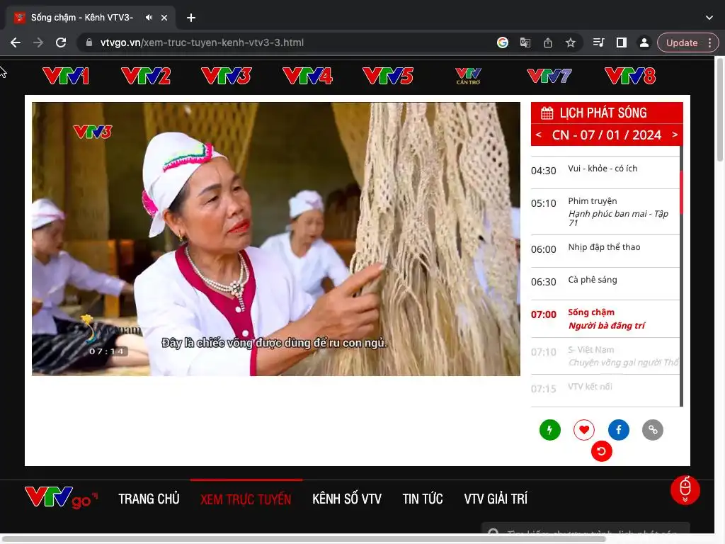
Task: Go back with browser back arrow
Action: click(x=16, y=42)
